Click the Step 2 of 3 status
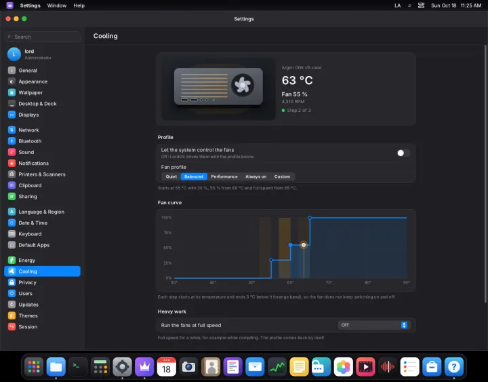 point(296,111)
